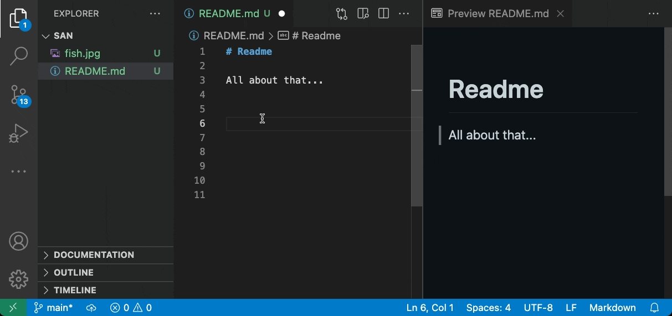This screenshot has height=316, width=672.
Task: Expand the DOCUMENTATION section
Action: coord(105,255)
